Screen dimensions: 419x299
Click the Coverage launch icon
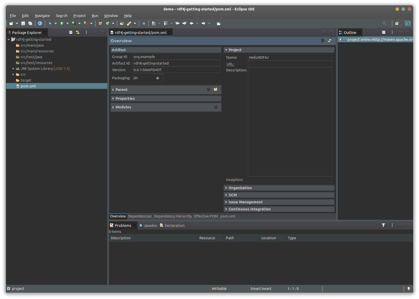pyautogui.click(x=74, y=24)
